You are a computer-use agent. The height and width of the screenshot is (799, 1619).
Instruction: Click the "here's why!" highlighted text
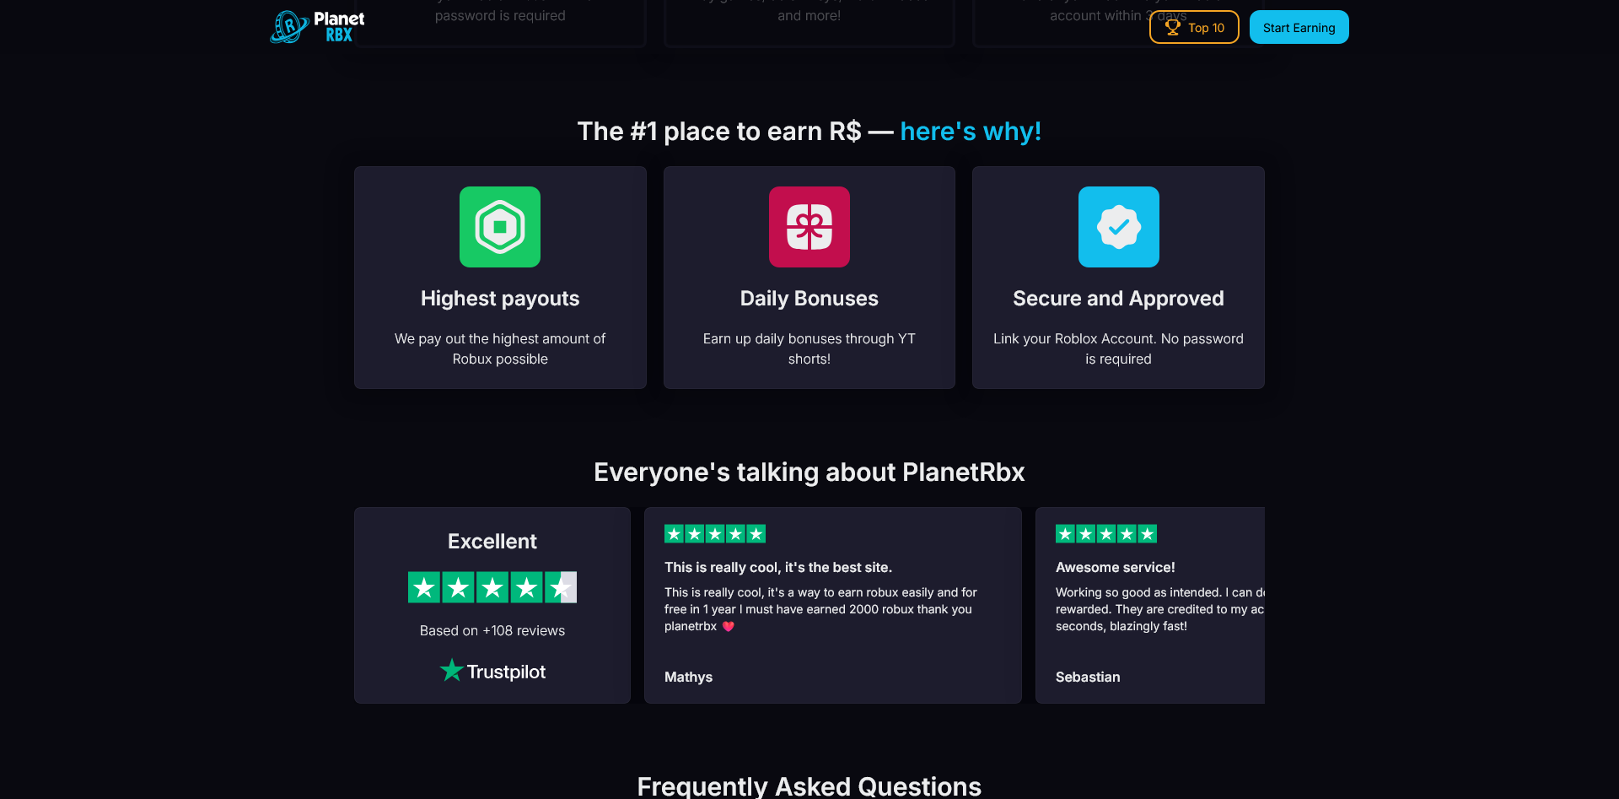click(x=971, y=132)
